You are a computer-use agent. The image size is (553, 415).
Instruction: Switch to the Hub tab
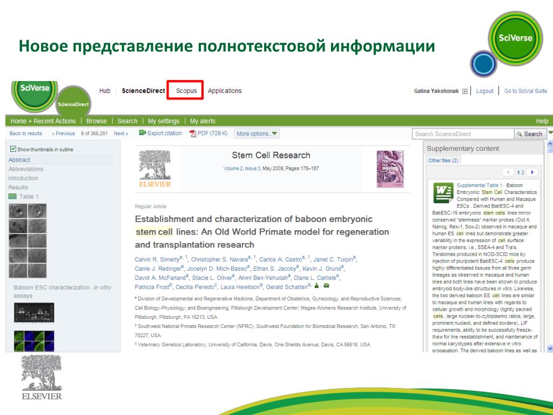click(x=105, y=91)
